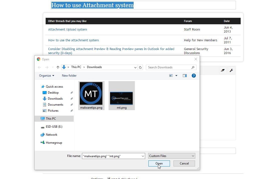Screen dimensions: 268x179
Task: Expand the address bar history dropdown
Action: 135,67
